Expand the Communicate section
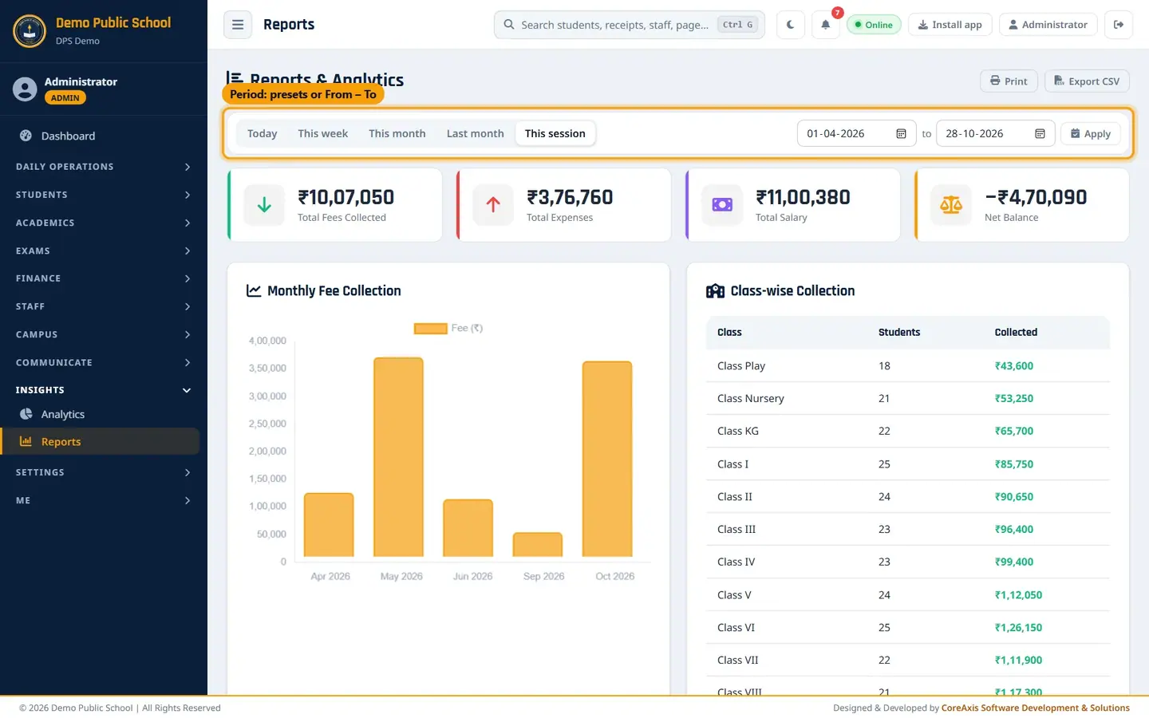 (x=104, y=362)
